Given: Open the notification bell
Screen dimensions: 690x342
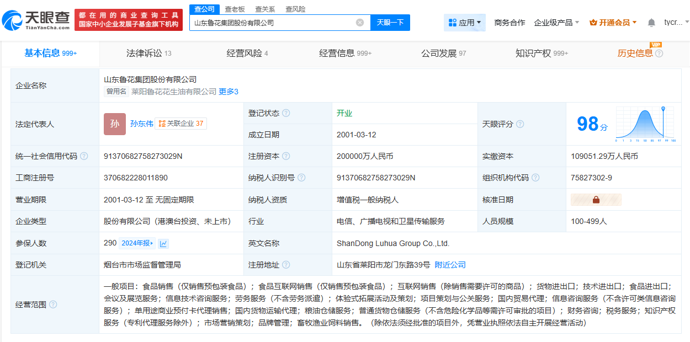Looking at the screenshot, I should (651, 23).
